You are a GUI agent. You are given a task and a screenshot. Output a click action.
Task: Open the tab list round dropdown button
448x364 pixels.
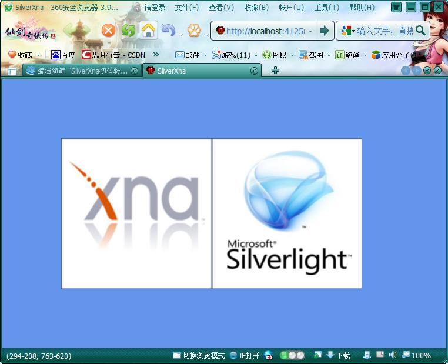click(427, 71)
